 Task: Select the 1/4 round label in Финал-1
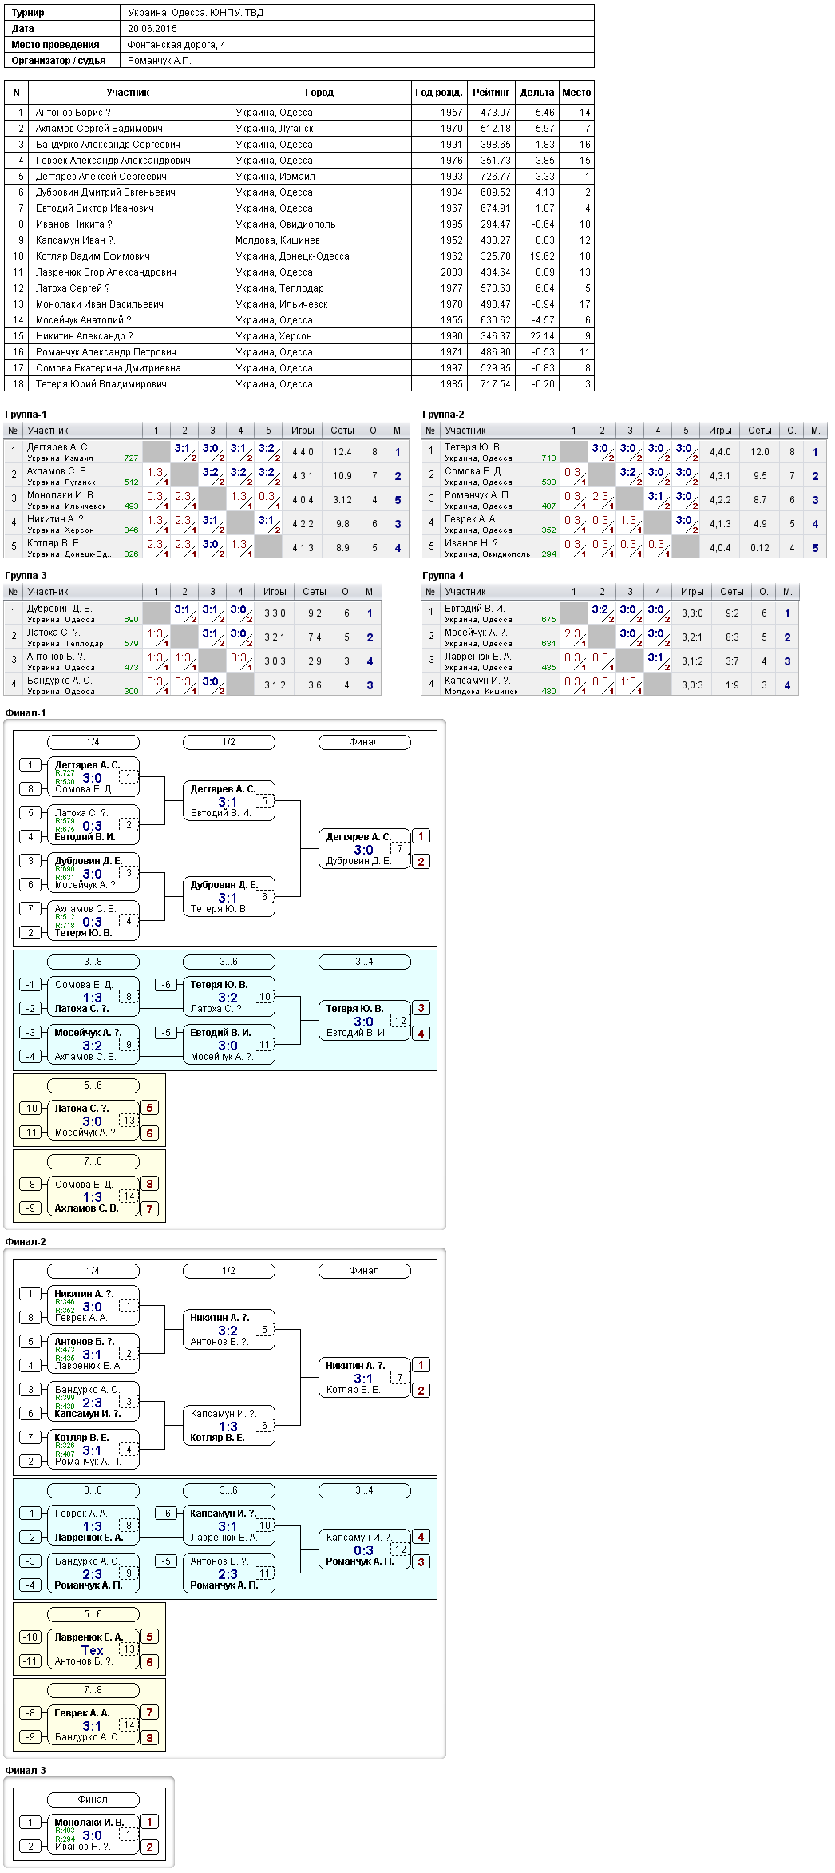(93, 742)
